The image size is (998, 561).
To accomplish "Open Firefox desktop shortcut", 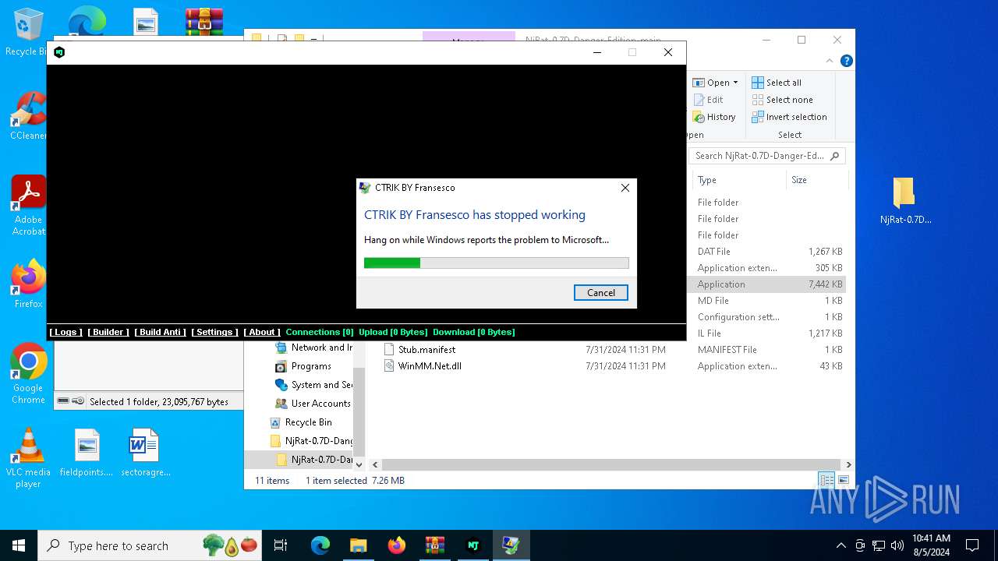I will point(29,284).
